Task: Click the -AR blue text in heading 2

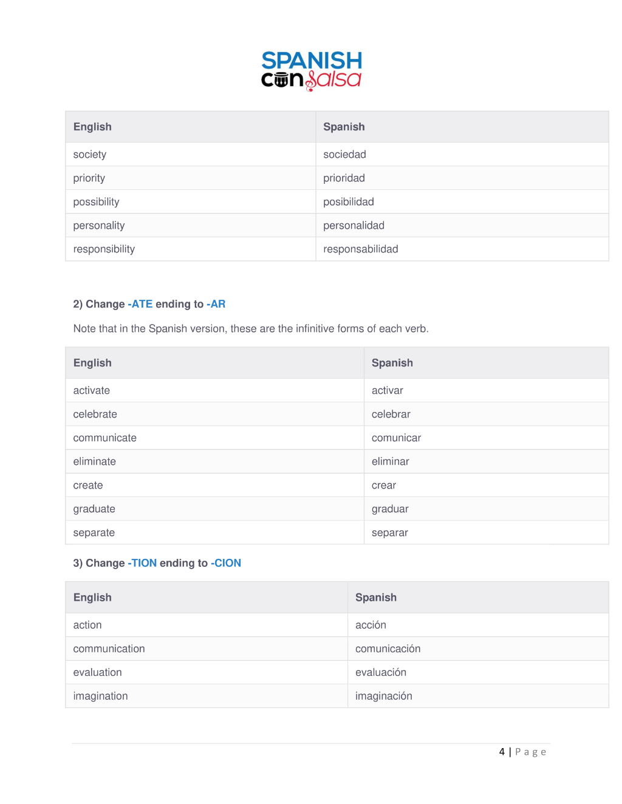Action: 216,304
